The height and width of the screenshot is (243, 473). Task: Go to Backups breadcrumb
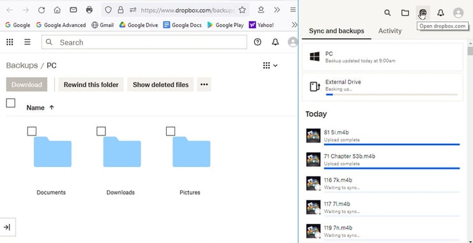(x=22, y=65)
